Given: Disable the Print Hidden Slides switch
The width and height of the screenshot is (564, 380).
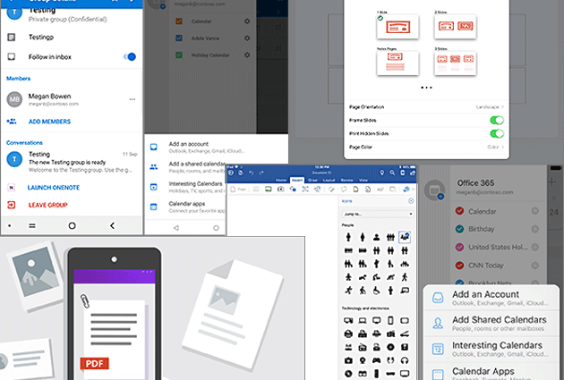Looking at the screenshot, I should click(497, 133).
